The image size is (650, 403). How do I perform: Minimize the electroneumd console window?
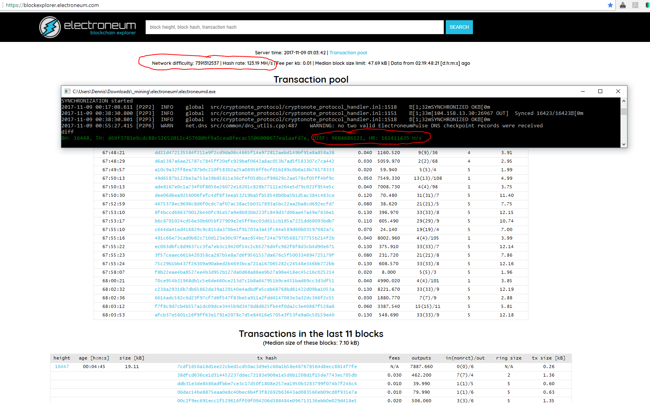582,91
